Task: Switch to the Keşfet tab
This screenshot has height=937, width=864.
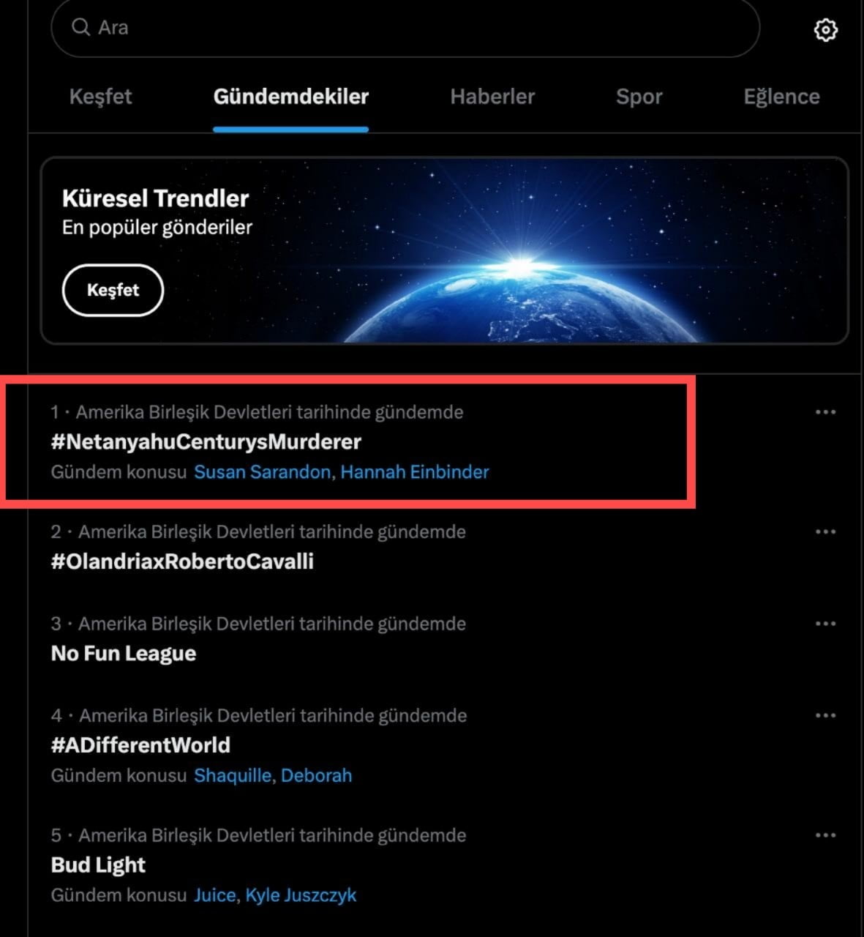Action: pos(100,97)
